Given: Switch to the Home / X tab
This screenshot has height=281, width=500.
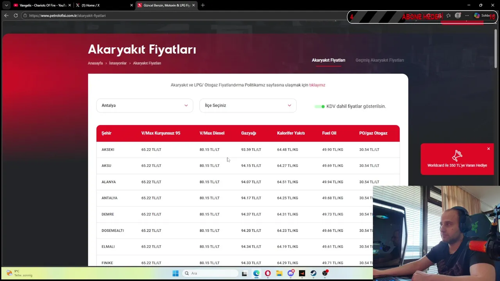Looking at the screenshot, I should (x=104, y=5).
